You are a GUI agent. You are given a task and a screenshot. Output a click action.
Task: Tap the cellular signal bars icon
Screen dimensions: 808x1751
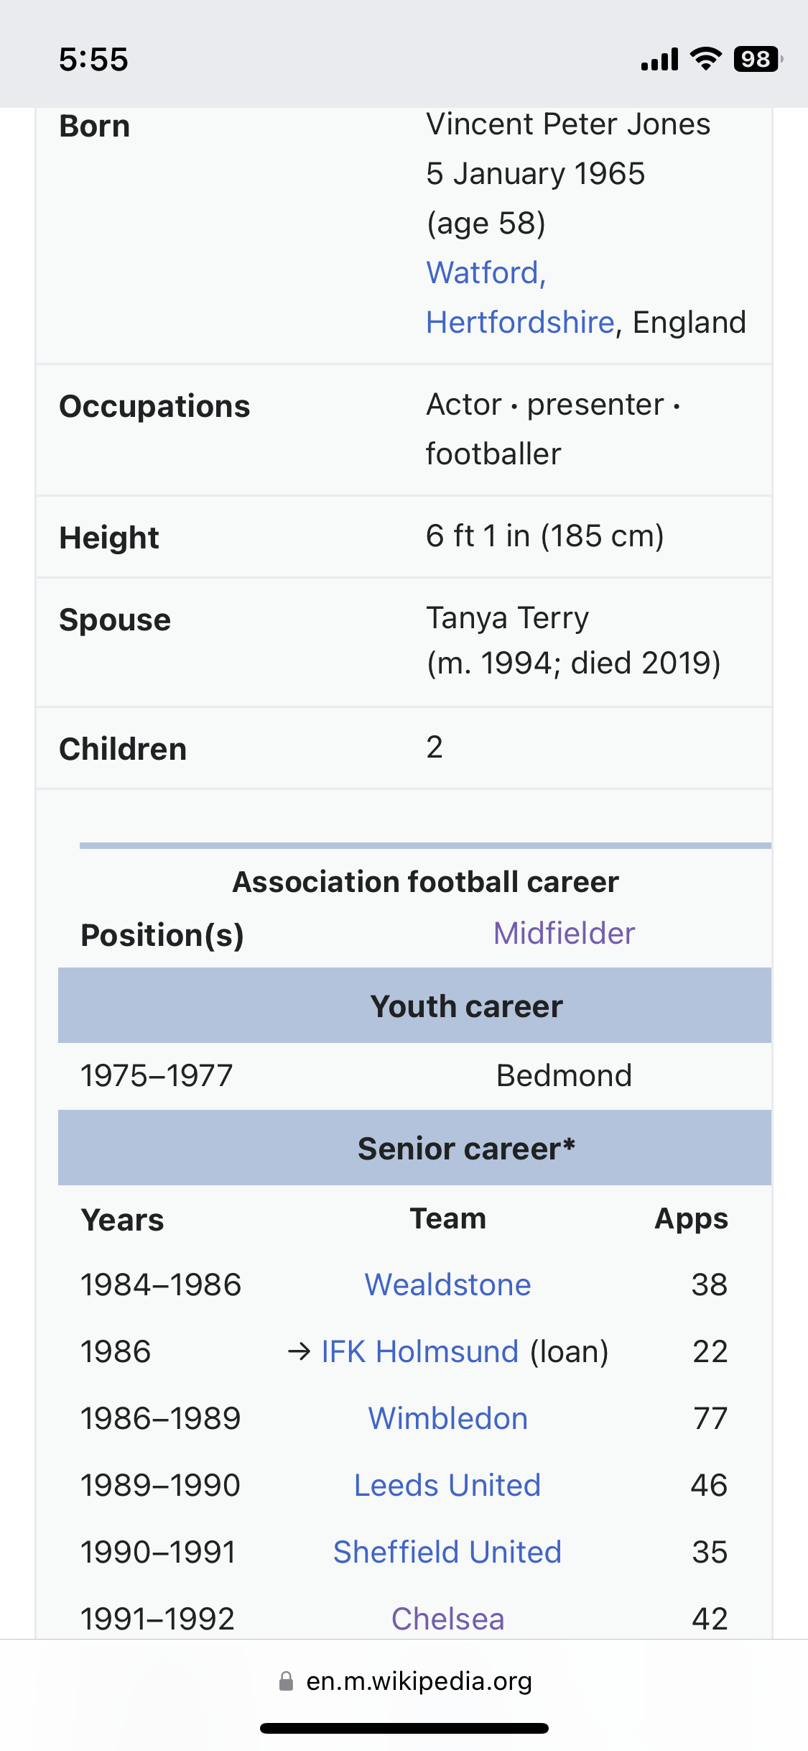click(659, 60)
